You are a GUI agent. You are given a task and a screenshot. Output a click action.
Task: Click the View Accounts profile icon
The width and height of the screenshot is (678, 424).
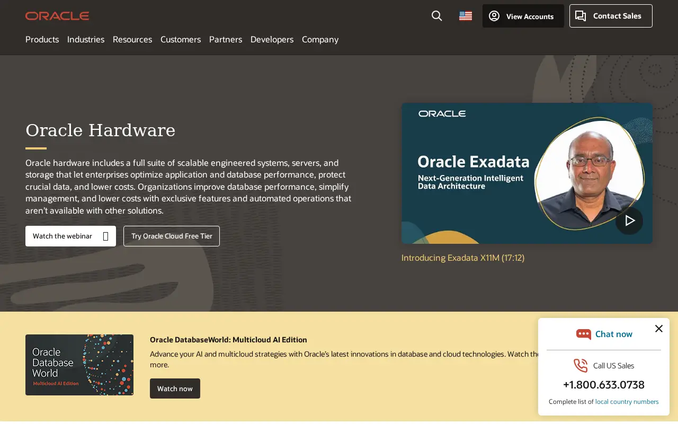[494, 16]
